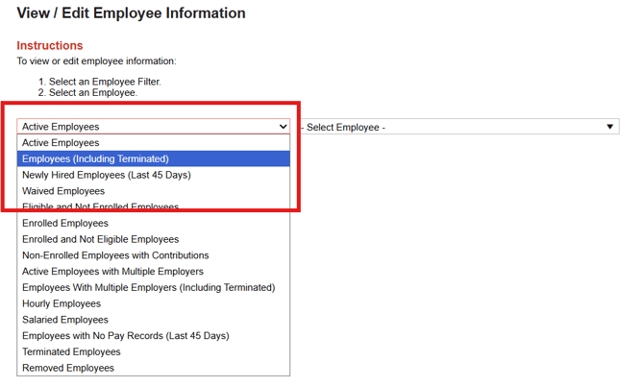The image size is (644, 386).
Task: Choose Salaried Employees option
Action: [x=65, y=320]
